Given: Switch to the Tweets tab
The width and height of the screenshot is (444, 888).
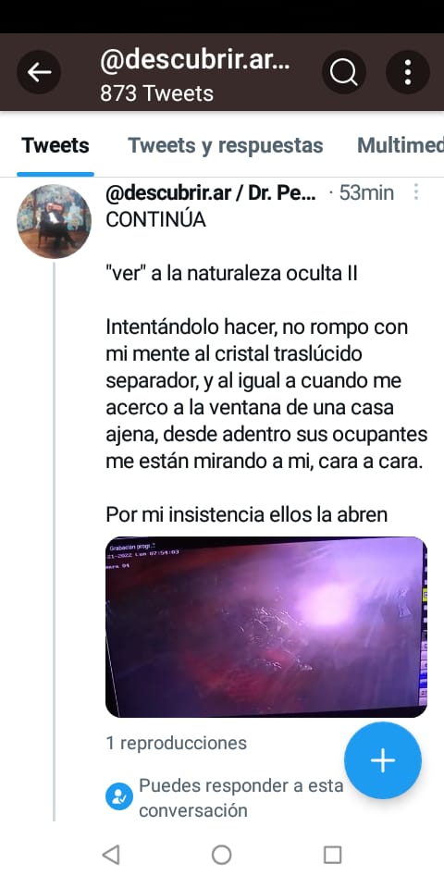Looking at the screenshot, I should (x=55, y=145).
